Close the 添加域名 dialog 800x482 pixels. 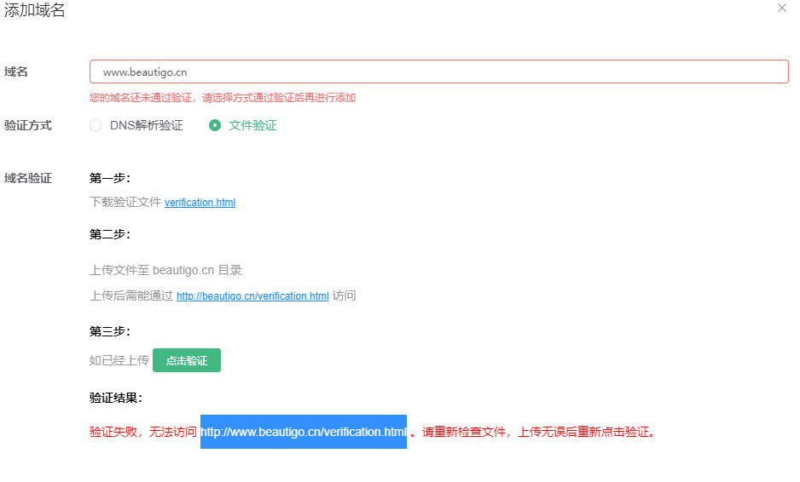click(x=781, y=8)
